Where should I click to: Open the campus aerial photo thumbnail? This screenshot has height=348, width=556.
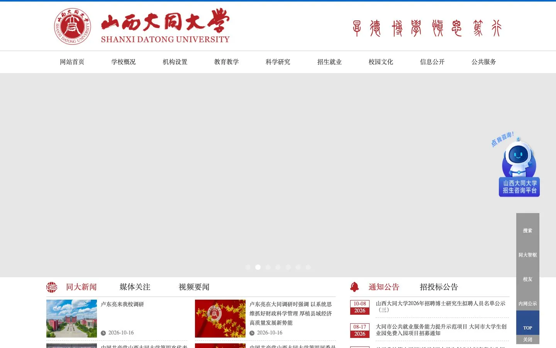71,319
